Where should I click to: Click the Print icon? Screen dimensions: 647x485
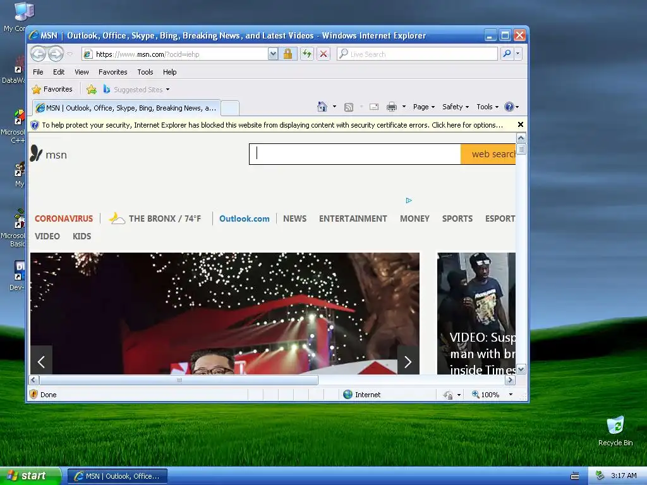tap(392, 107)
